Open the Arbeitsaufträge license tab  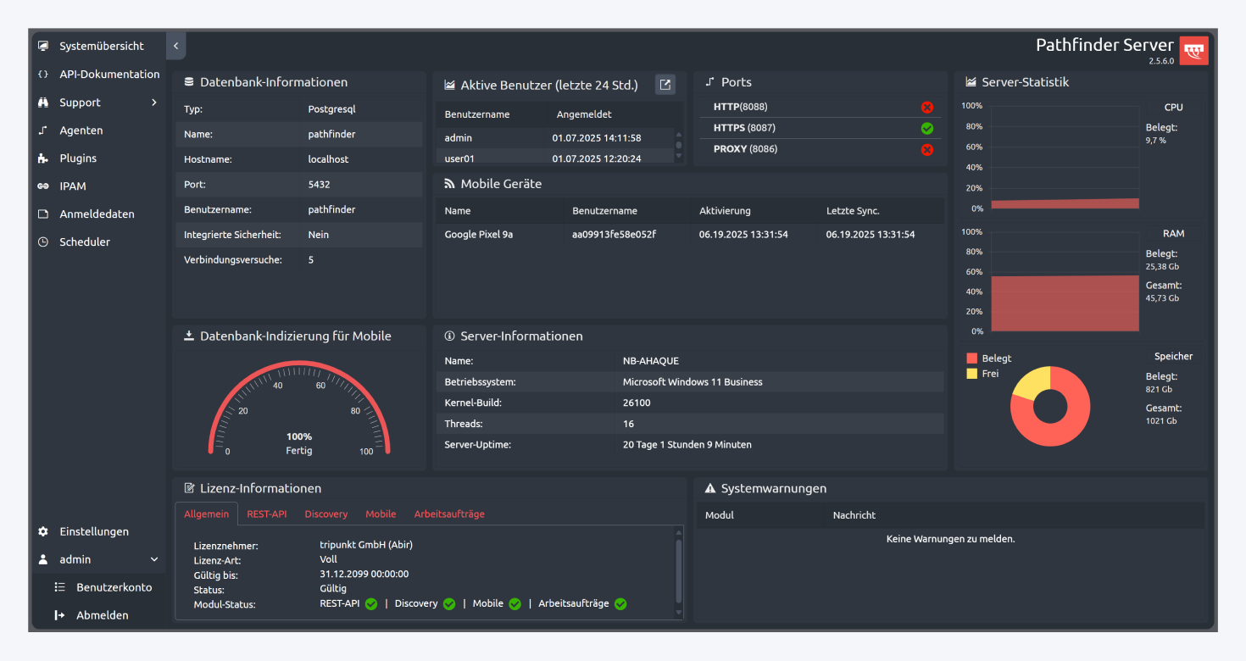point(448,514)
